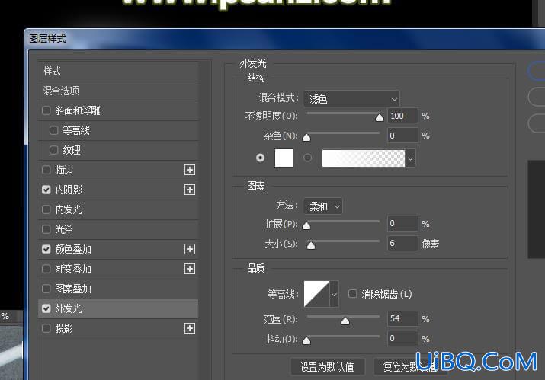Click the 杂色 value field
Screen dimensions: 545x380
(x=402, y=136)
